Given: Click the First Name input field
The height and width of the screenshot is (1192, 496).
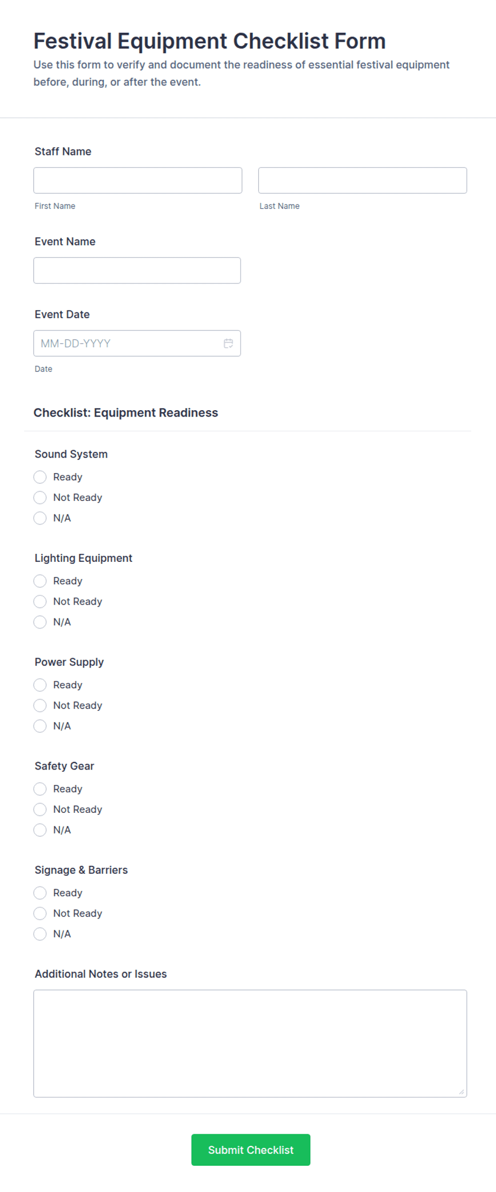Looking at the screenshot, I should (138, 181).
